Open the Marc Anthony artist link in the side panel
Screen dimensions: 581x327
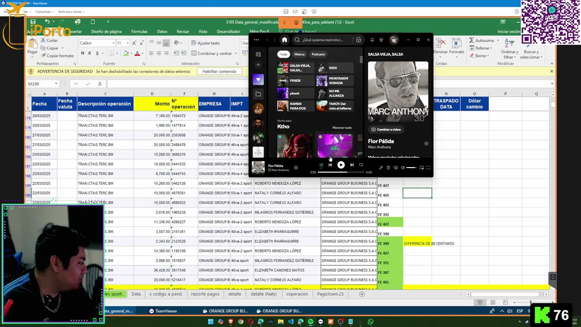pyautogui.click(x=379, y=147)
